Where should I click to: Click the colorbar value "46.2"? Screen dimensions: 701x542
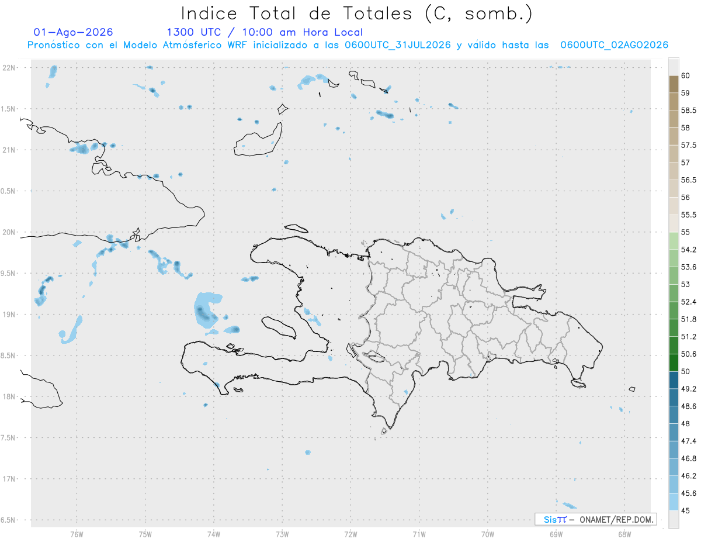(x=689, y=476)
